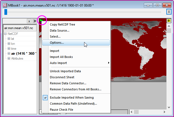The height and width of the screenshot is (117, 174).
Task: Click Remove Data Connector... entry
Action: point(68,83)
